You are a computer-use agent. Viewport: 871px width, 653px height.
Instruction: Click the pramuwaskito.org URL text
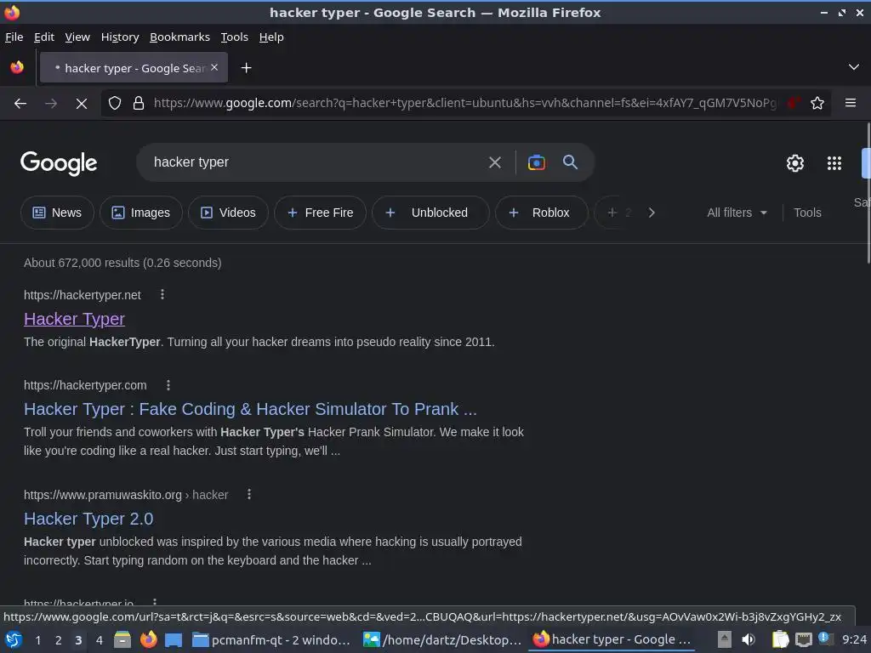(x=126, y=495)
